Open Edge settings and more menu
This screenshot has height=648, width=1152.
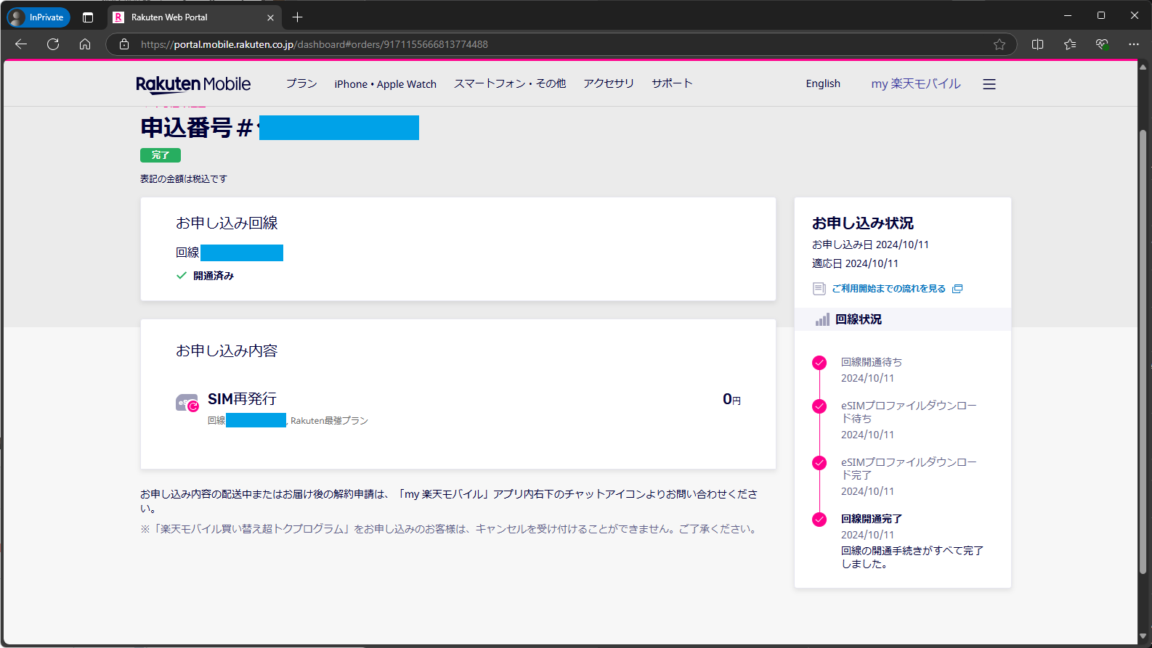tap(1134, 44)
